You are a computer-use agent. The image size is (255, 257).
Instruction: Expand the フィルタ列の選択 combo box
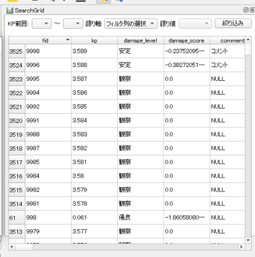[x=131, y=24]
